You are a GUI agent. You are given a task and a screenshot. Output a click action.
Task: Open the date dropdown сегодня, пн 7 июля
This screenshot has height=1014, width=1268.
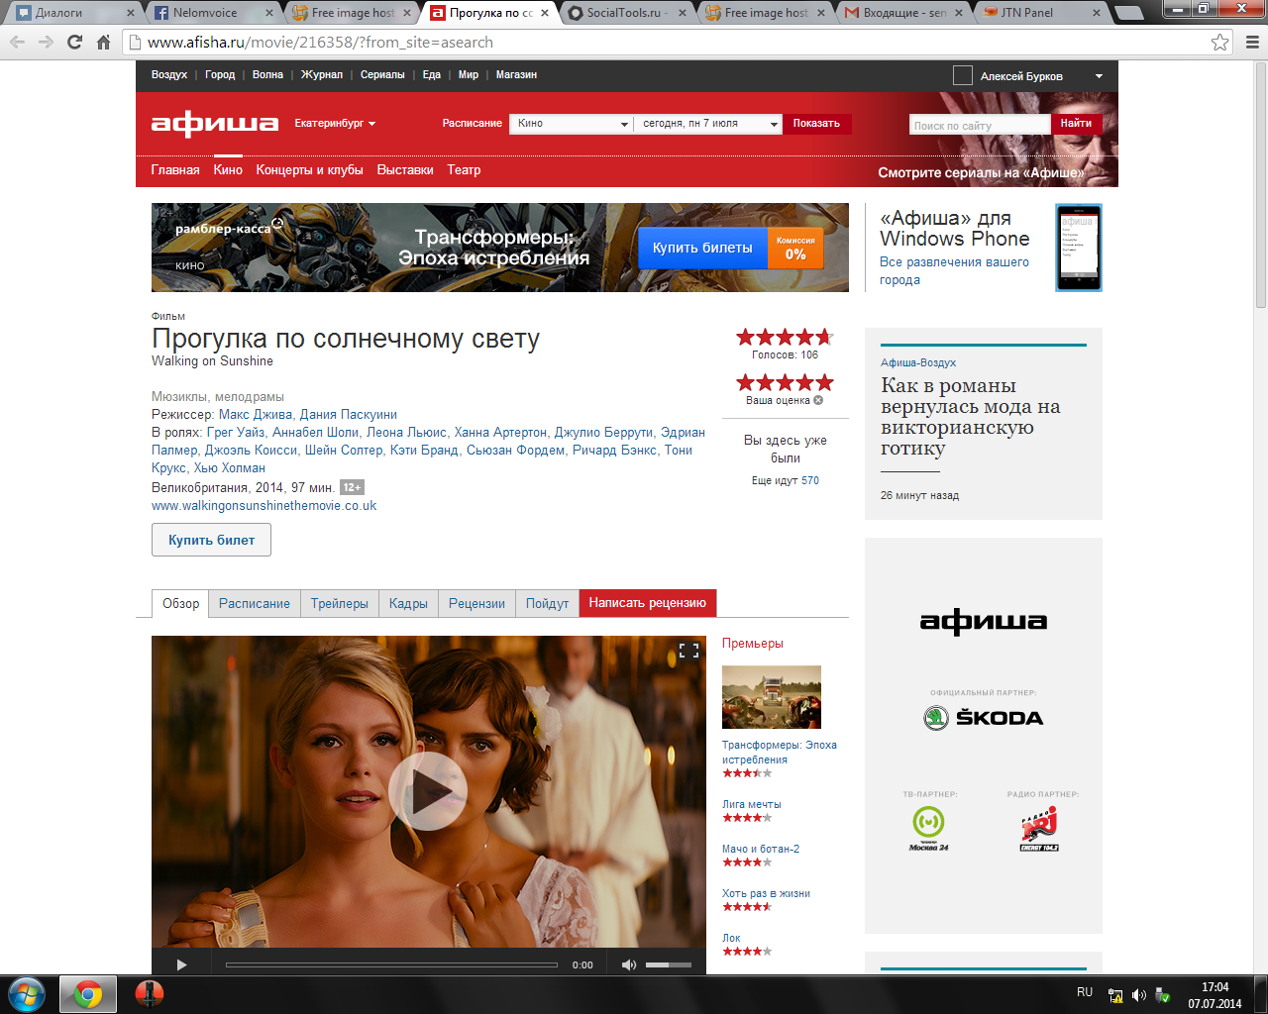click(x=709, y=124)
